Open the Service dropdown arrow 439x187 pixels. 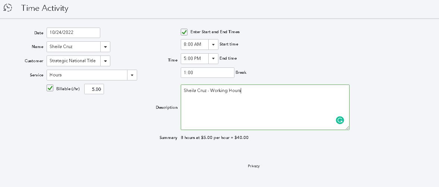point(132,75)
